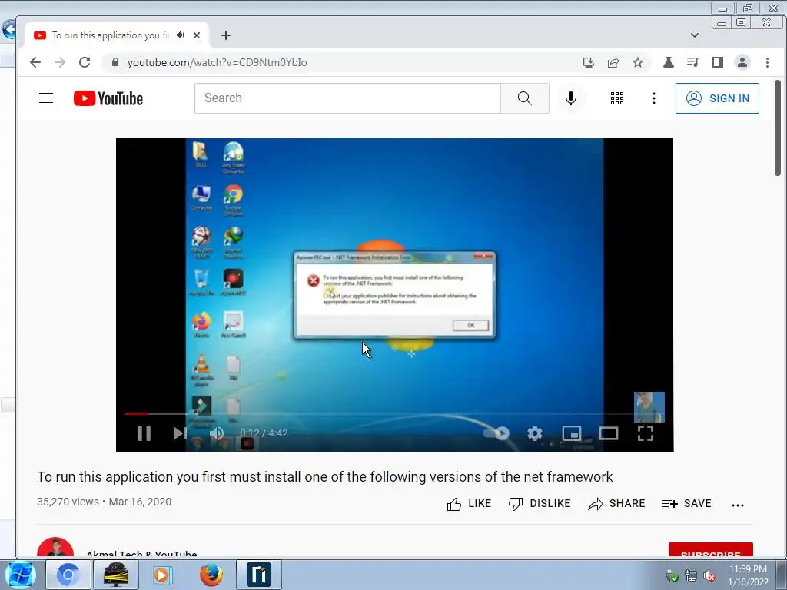The height and width of the screenshot is (590, 787).
Task: Like this video
Action: click(469, 504)
